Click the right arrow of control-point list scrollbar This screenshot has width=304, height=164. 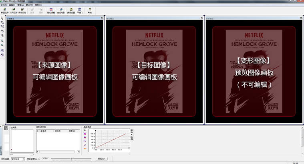pos(79,152)
